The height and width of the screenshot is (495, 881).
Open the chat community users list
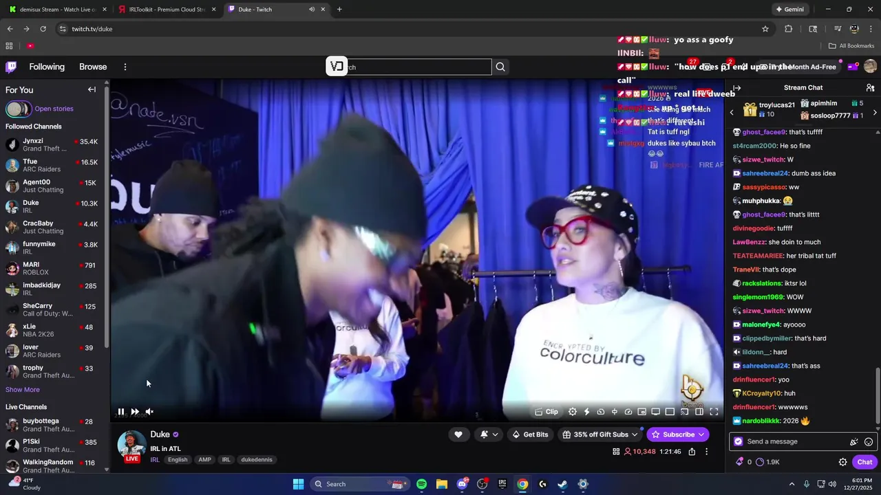point(870,88)
